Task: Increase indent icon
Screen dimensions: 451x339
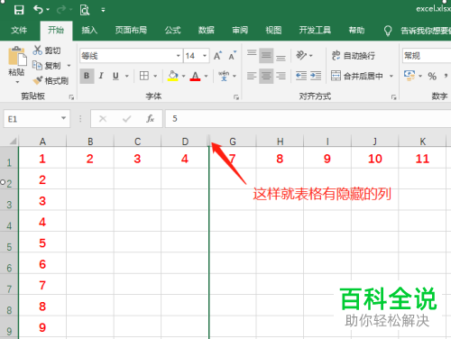Action: click(316, 76)
